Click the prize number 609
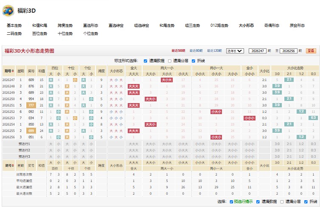The image size is (320, 207). 31,80
